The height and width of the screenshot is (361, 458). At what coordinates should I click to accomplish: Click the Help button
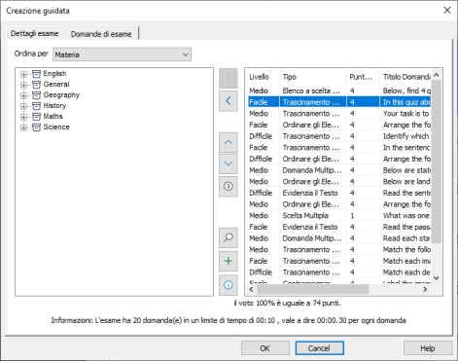[428, 348]
